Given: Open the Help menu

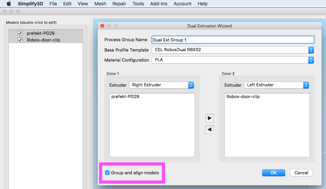Looking at the screenshot, I should pyautogui.click(x=203, y=4).
